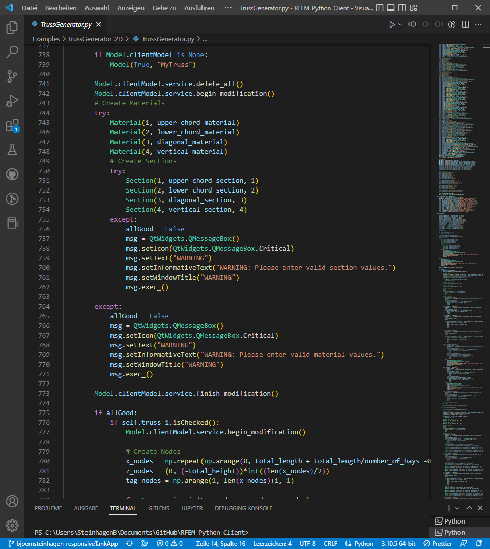Open Run and Debug view
This screenshot has height=549, width=490.
(12, 101)
